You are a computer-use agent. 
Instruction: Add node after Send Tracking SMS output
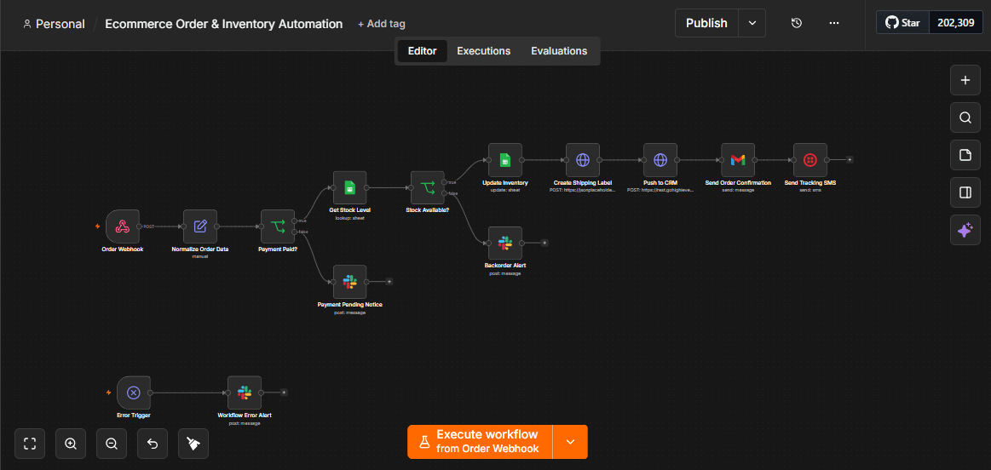pyautogui.click(x=850, y=160)
